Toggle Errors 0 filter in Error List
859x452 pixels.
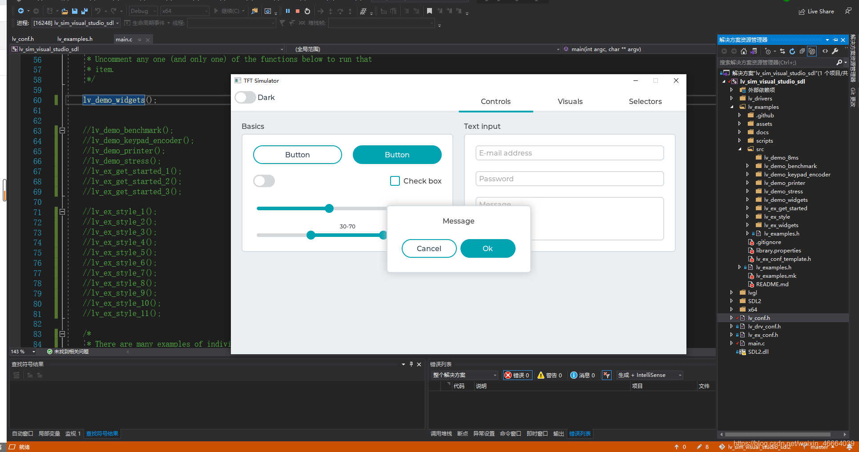[517, 375]
